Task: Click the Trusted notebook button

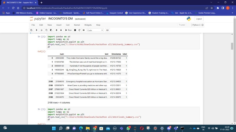Action: 182,25
